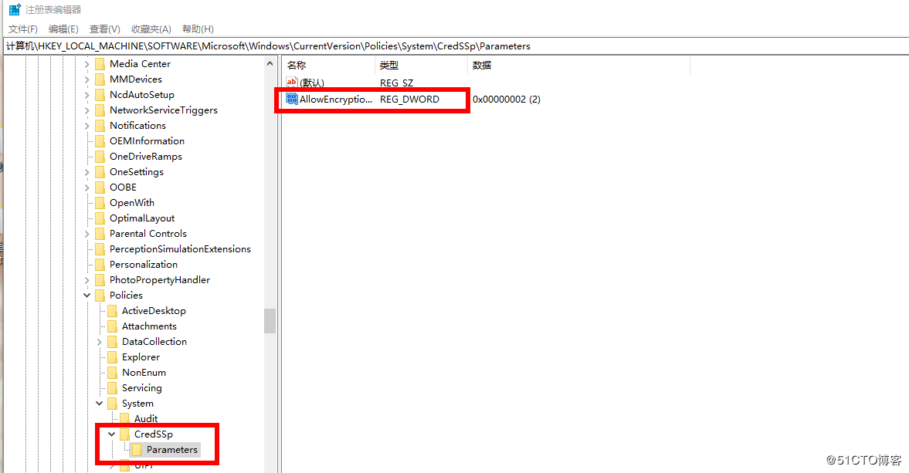Click the OpenWith folder icon
This screenshot has height=473, width=909.
click(100, 203)
